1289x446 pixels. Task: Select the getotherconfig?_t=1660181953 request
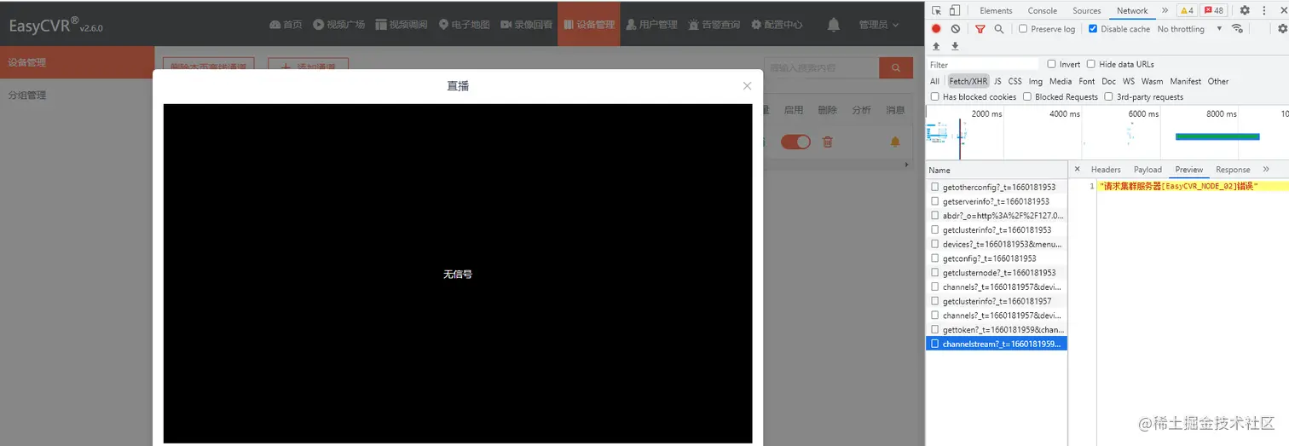point(997,187)
